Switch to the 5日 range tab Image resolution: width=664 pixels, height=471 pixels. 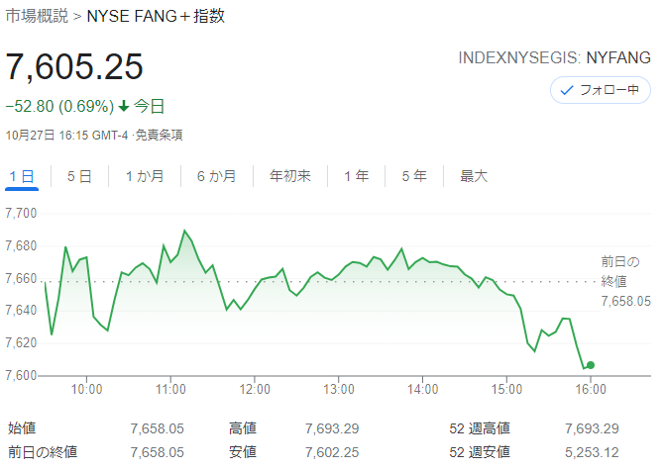pos(79,176)
